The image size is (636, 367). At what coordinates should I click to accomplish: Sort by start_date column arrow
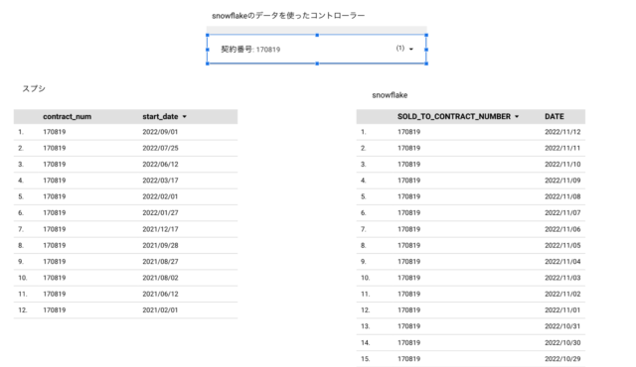tap(185, 116)
